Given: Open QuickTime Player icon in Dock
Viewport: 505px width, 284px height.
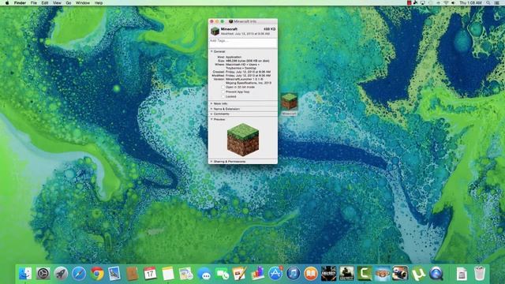Looking at the screenshot, I should click(x=436, y=274).
